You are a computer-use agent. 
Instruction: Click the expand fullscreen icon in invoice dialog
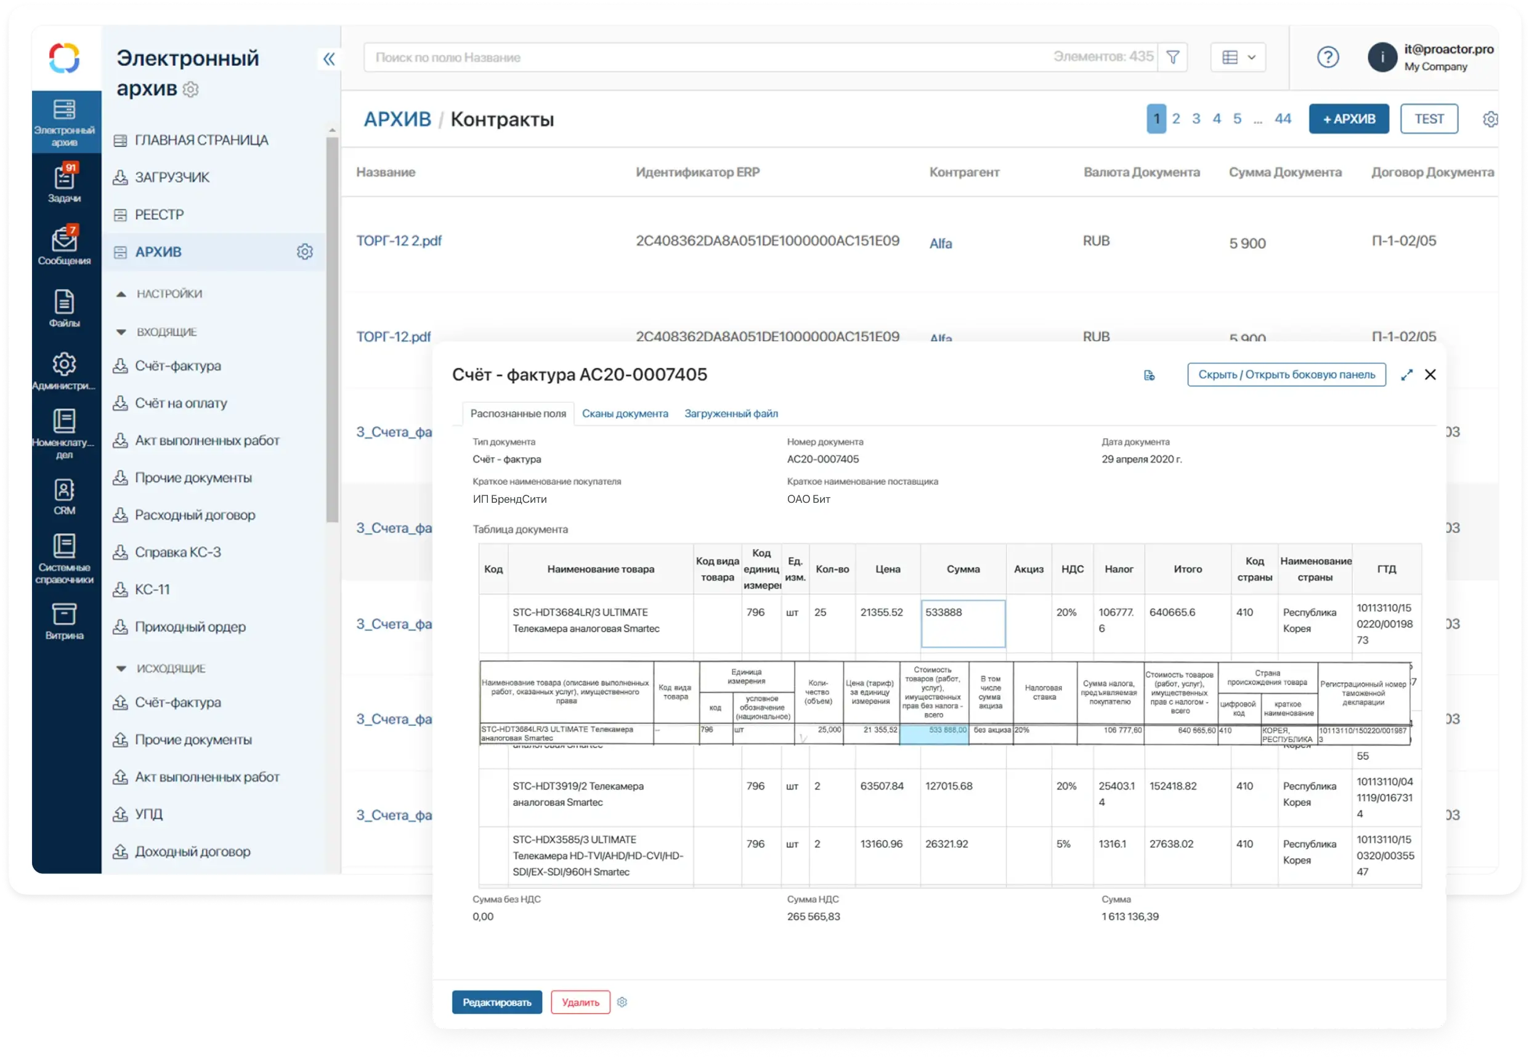click(x=1406, y=375)
